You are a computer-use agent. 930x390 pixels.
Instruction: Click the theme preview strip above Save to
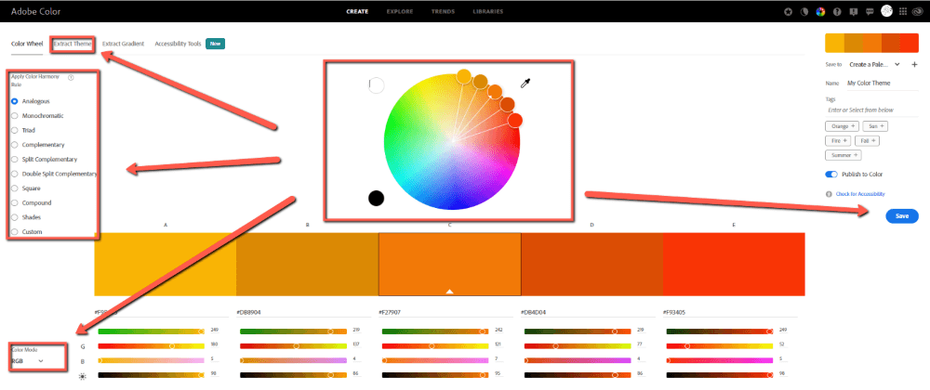point(872,44)
